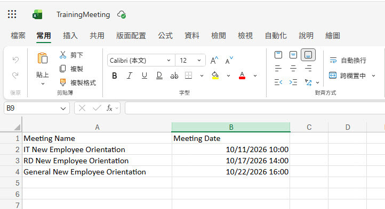The height and width of the screenshot is (209, 385).
Task: Click the Undo arrow
Action: 15,60
